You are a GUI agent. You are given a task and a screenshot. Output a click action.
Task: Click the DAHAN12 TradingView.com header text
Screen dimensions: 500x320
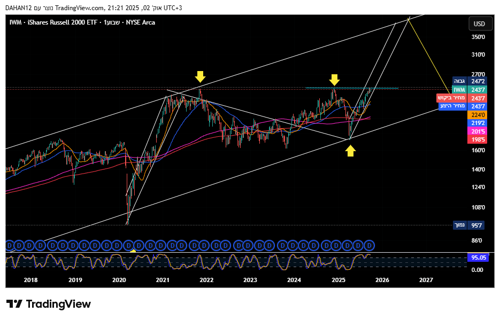coord(94,8)
